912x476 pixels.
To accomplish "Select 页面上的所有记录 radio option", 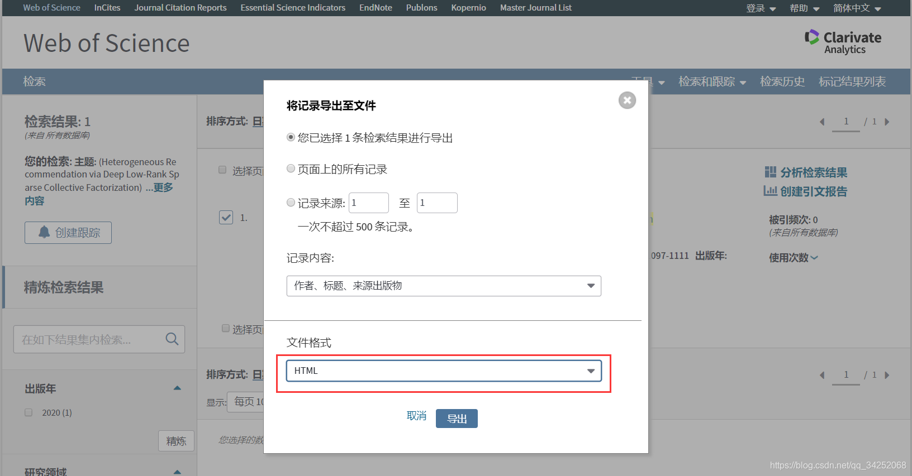I will pyautogui.click(x=291, y=169).
